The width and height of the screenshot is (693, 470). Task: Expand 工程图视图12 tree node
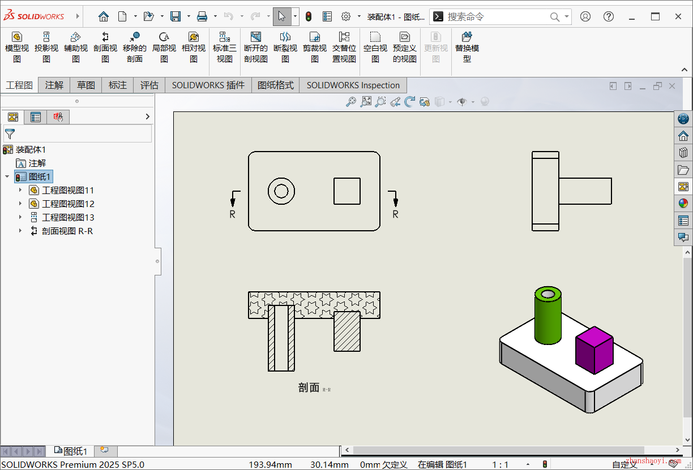(20, 204)
